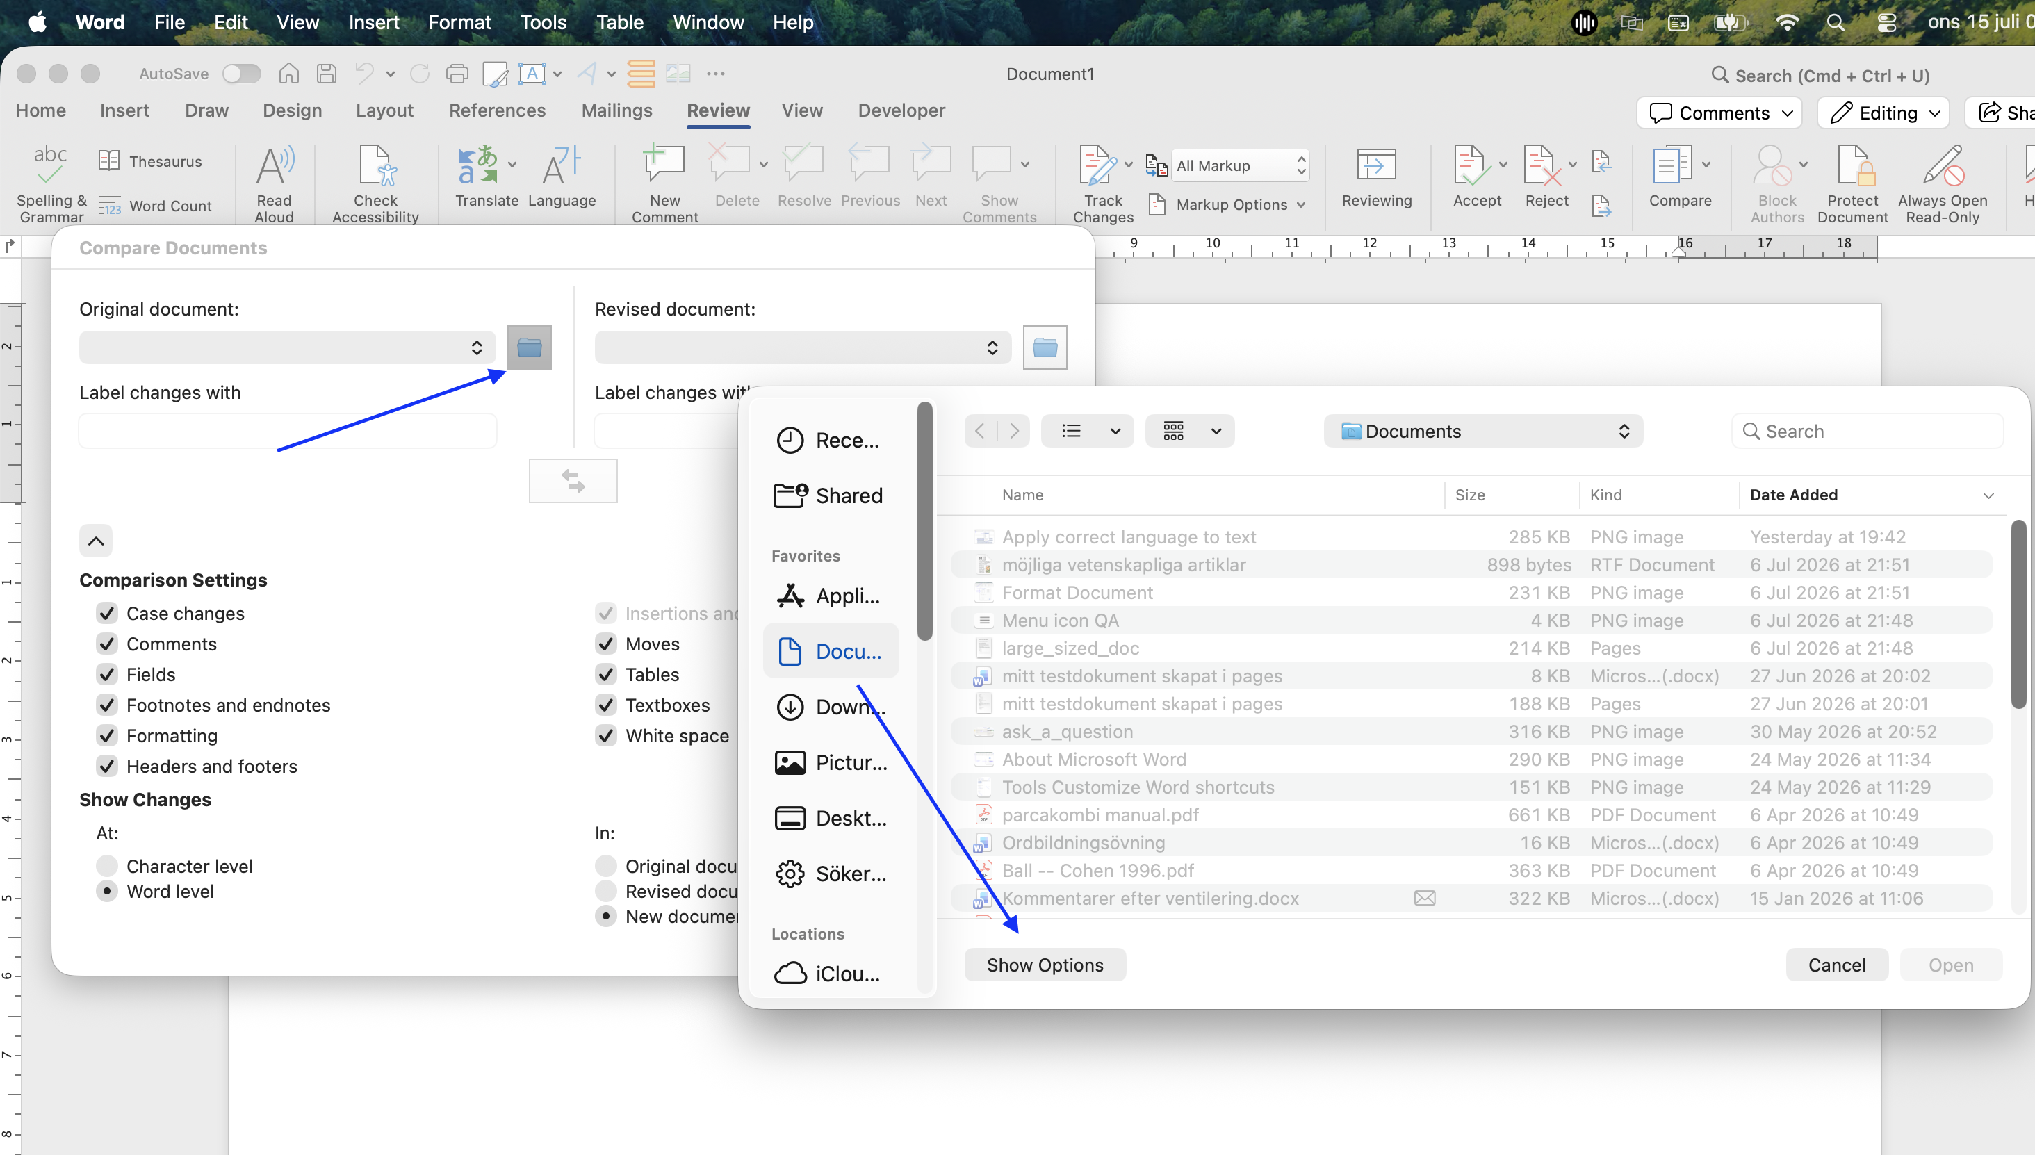2035x1155 pixels.
Task: Browse for the revised document folder icon
Action: pos(1045,347)
